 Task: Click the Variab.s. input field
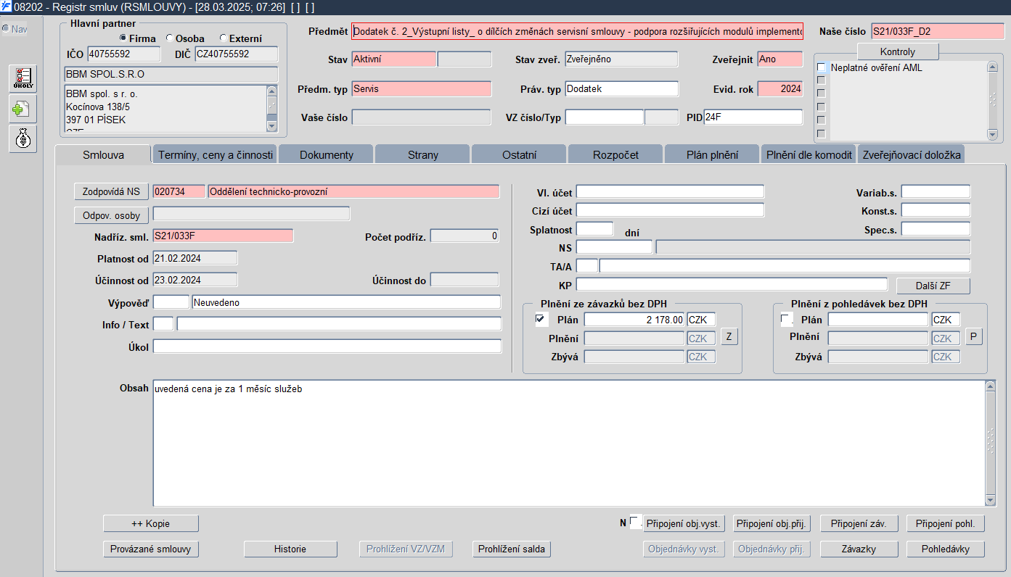click(936, 191)
